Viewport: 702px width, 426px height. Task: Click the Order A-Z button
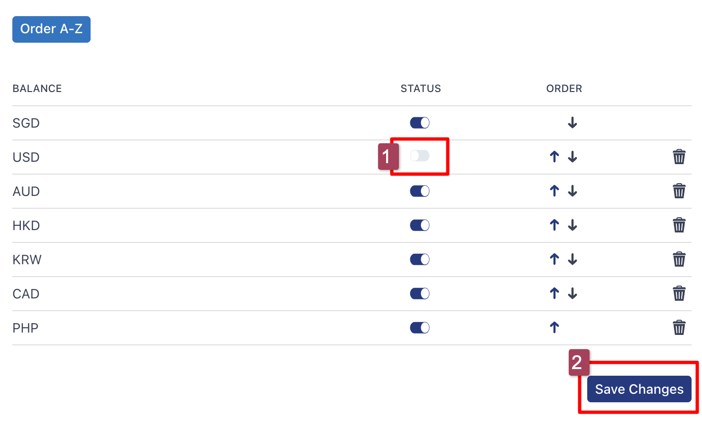tap(51, 29)
